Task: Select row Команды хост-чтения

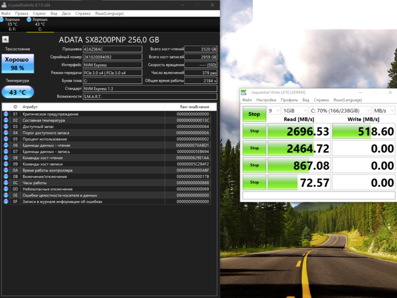Action: 106,158
